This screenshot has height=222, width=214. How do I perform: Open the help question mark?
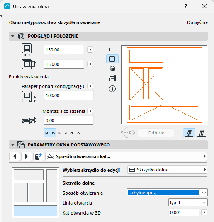tap(186, 6)
